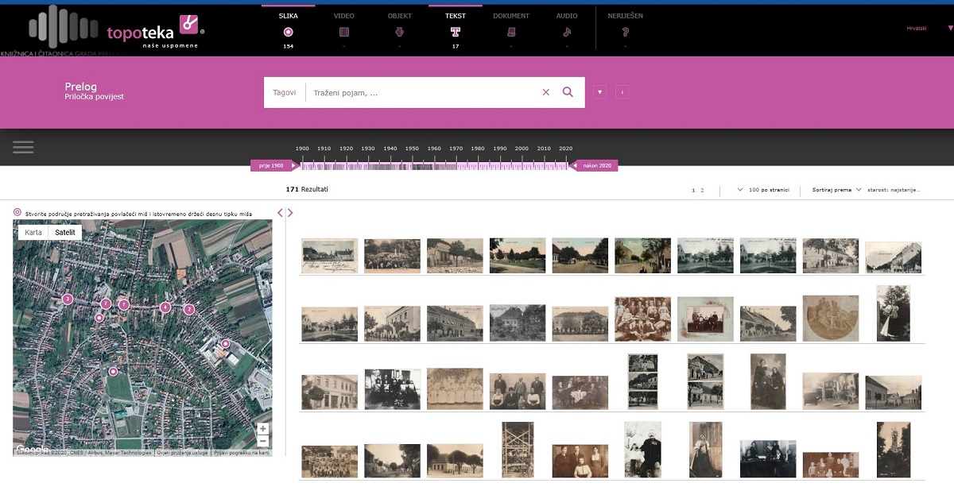Toggle the SLIKA media type filter
The height and width of the screenshot is (487, 954).
(288, 32)
